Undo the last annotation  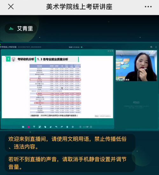point(56,127)
